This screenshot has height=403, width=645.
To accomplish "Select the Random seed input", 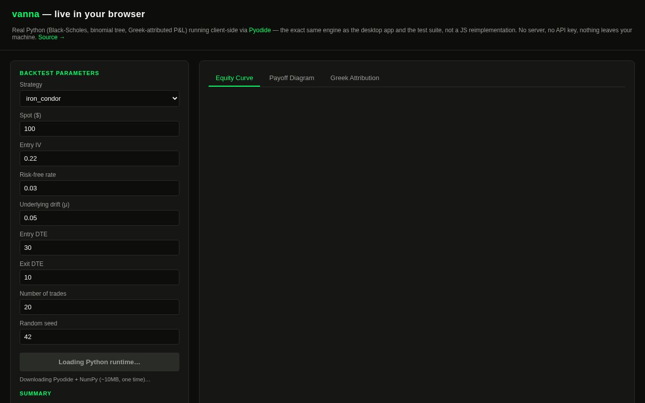I will [x=99, y=337].
